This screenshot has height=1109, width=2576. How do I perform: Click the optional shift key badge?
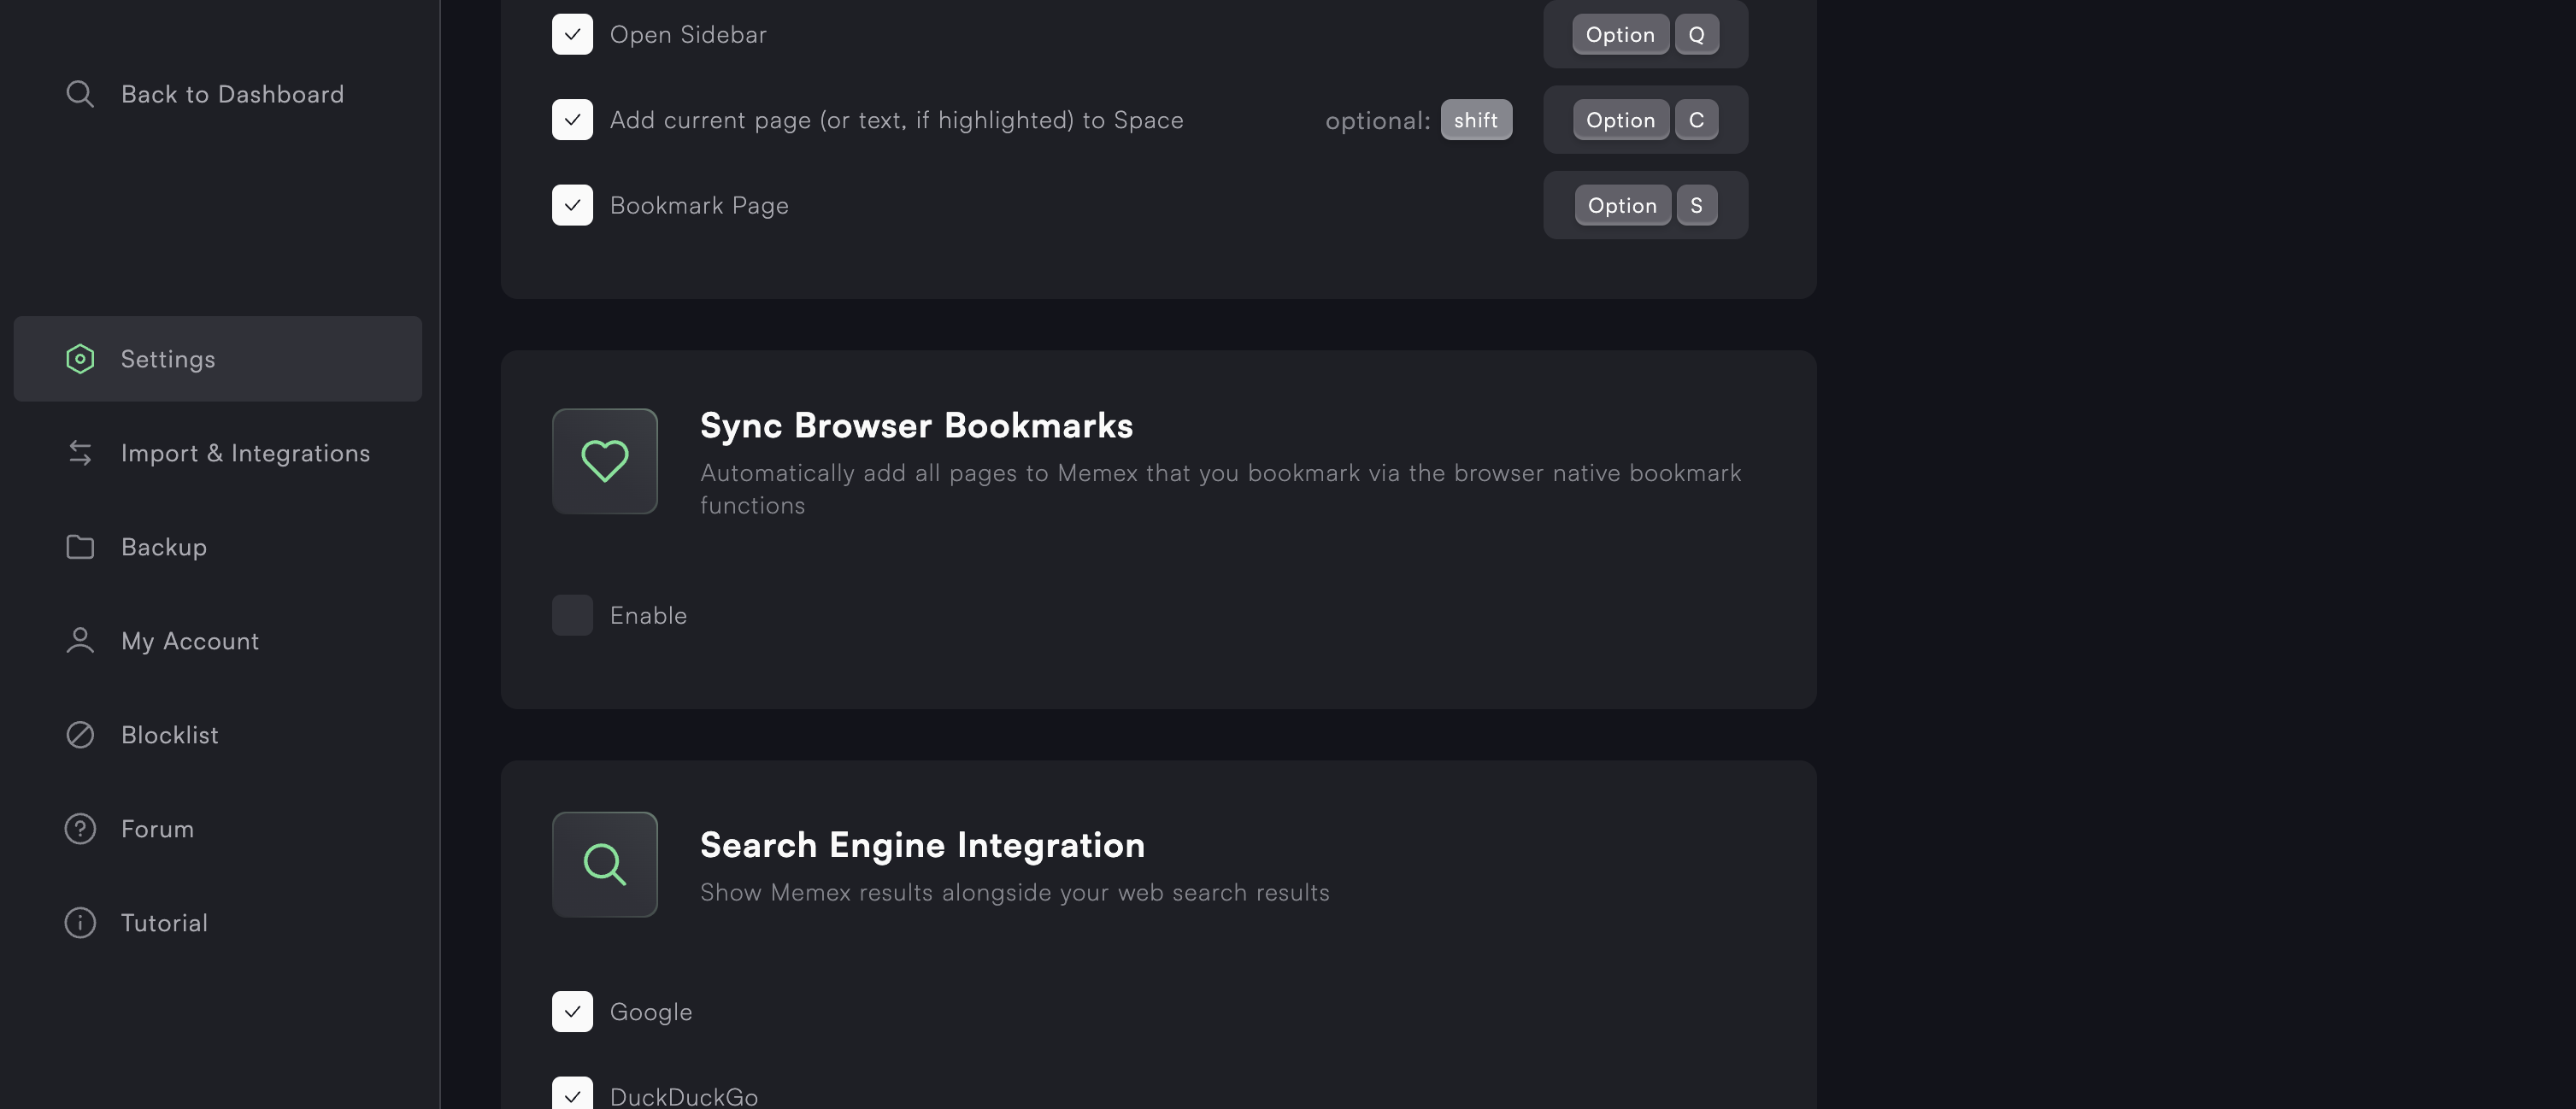click(x=1476, y=120)
